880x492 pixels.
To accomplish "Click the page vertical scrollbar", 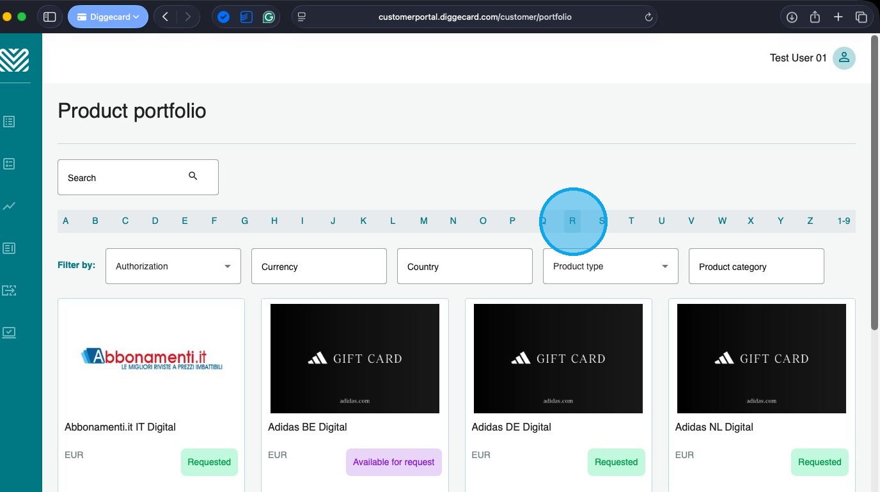I will click(x=875, y=182).
